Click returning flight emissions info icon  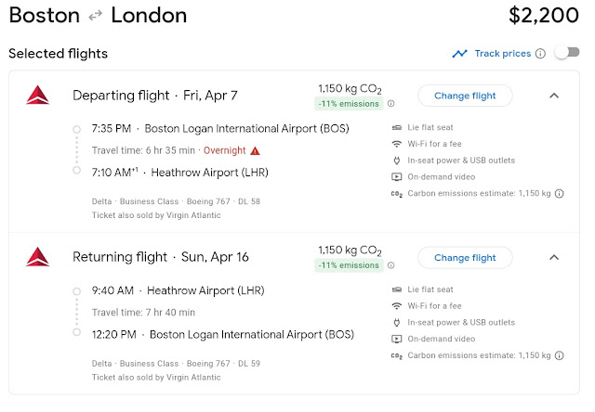point(390,266)
